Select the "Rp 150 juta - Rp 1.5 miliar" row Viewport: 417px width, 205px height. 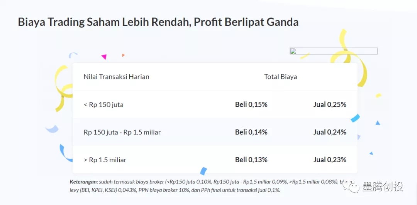click(x=122, y=132)
